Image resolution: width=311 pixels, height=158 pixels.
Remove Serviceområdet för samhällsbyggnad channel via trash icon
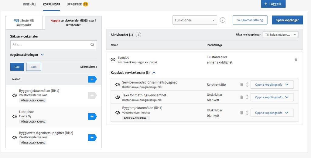pyautogui.click(x=241, y=84)
